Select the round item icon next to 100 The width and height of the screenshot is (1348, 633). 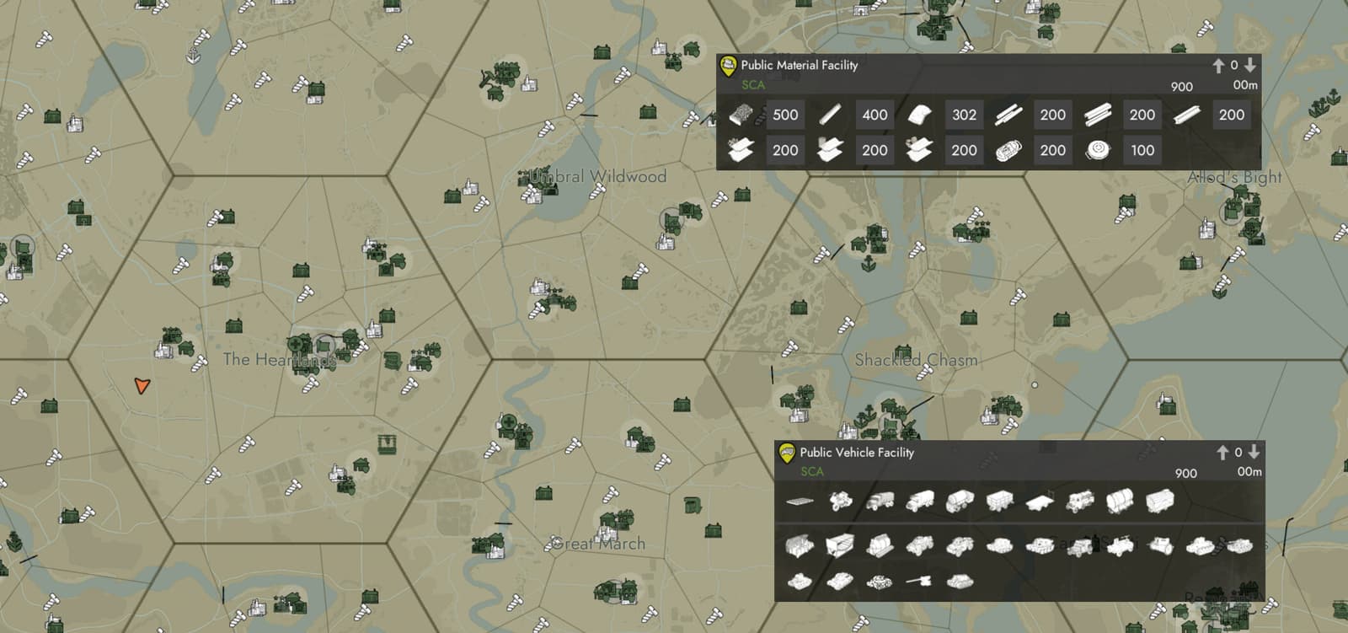1098,150
